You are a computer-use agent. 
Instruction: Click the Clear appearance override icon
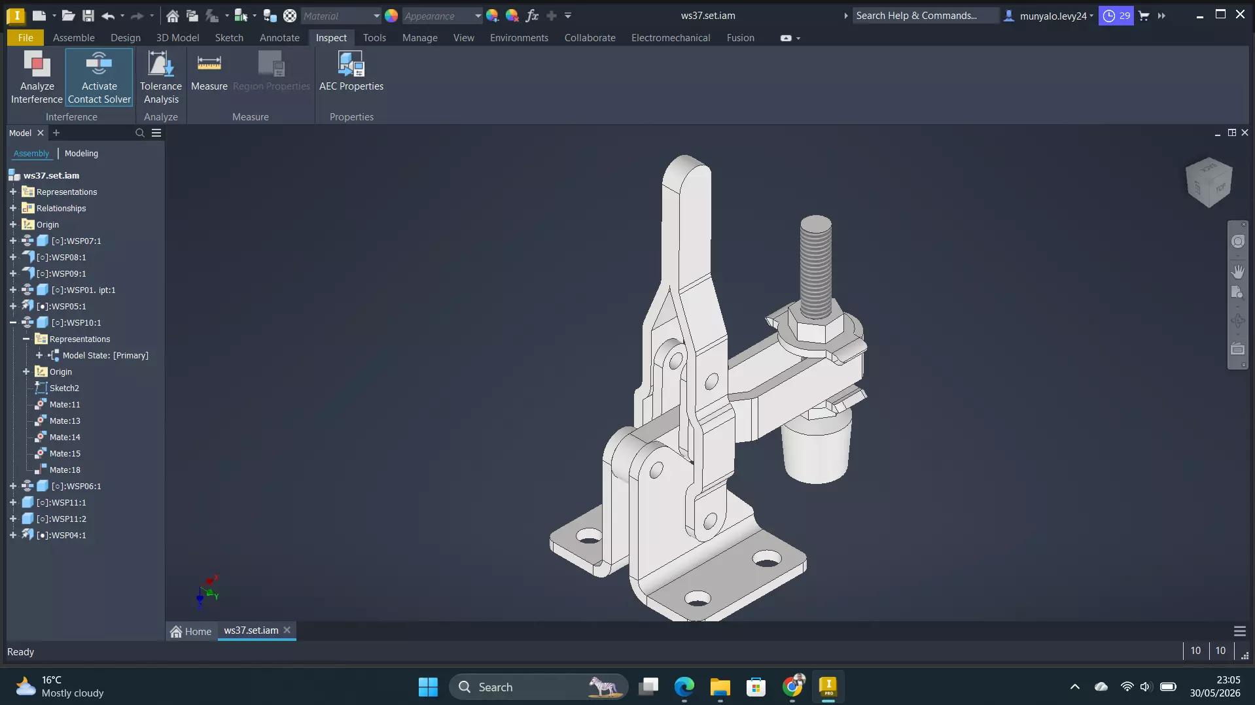pyautogui.click(x=512, y=16)
